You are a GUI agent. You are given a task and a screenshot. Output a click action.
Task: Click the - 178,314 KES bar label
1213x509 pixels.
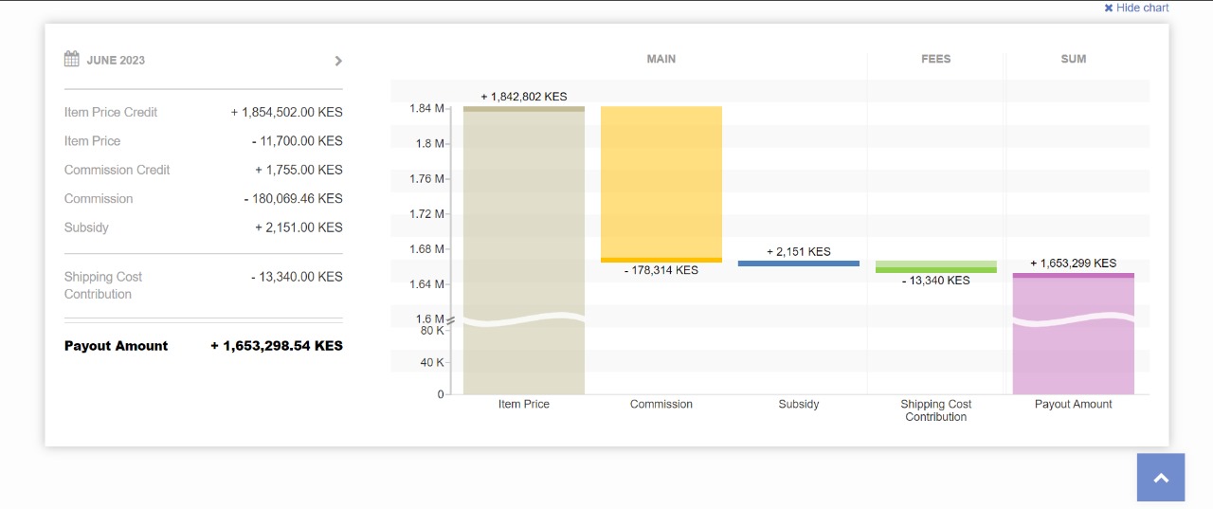661,270
